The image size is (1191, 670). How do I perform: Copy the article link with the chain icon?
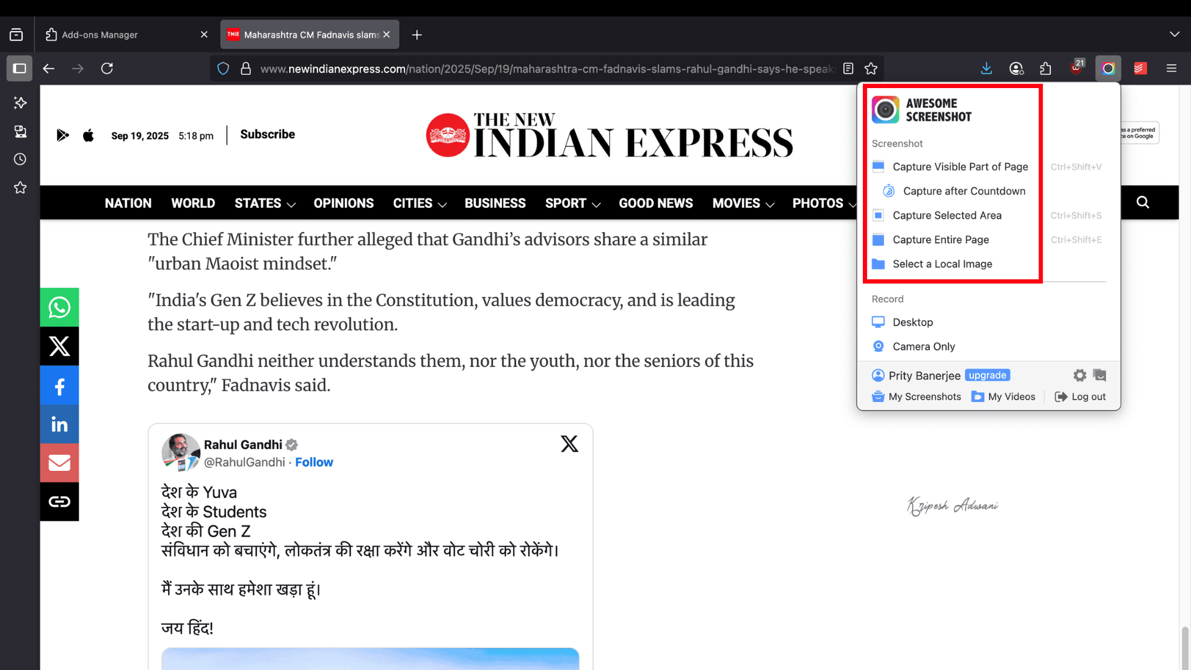pyautogui.click(x=60, y=501)
